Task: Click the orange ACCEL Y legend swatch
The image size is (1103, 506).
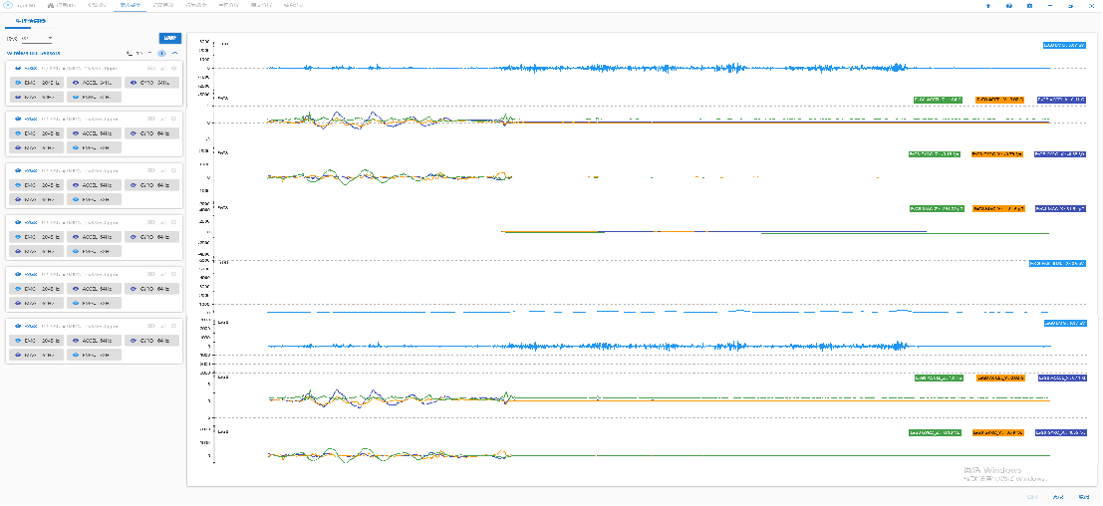Action: pyautogui.click(x=999, y=100)
